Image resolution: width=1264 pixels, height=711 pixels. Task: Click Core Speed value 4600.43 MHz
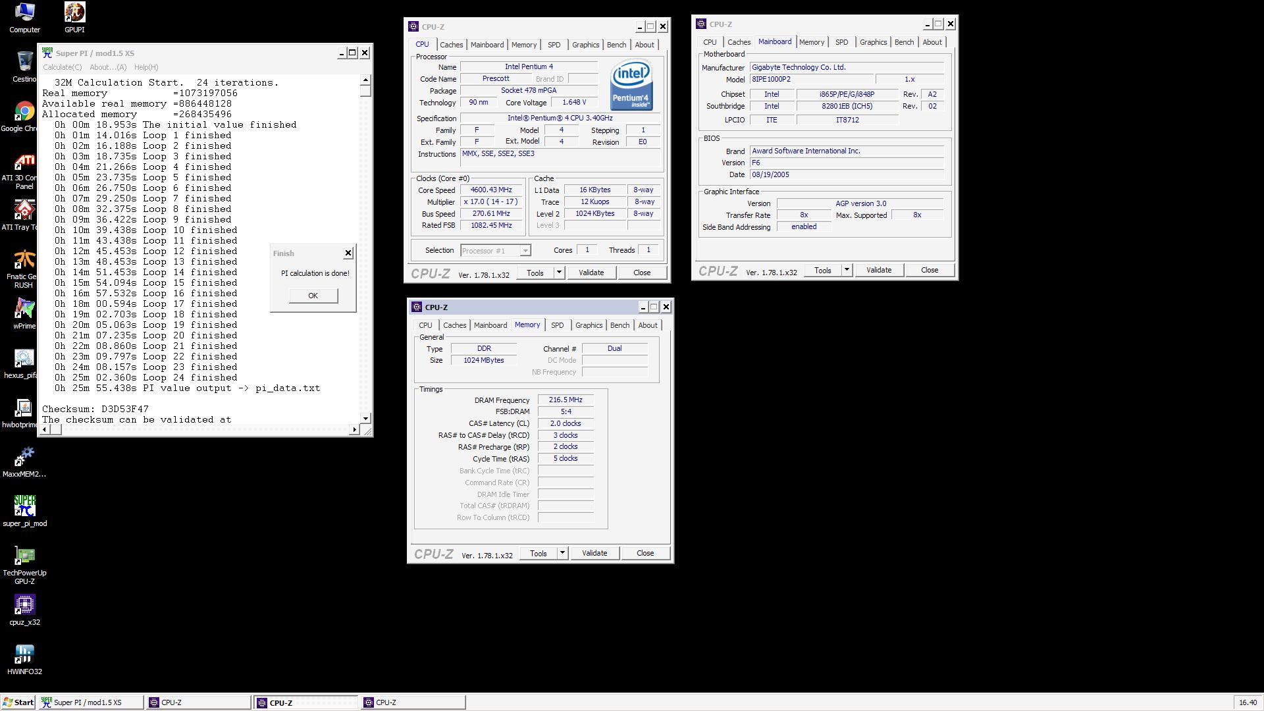(x=491, y=190)
